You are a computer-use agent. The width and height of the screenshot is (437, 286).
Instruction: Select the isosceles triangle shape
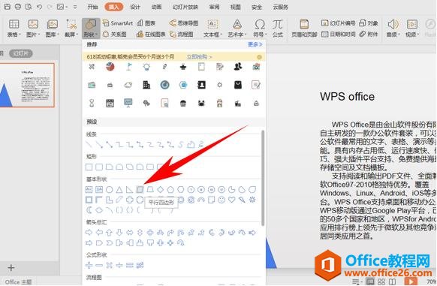coord(119,190)
